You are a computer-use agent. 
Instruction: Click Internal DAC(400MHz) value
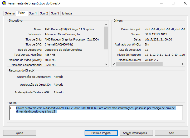coord(59,45)
